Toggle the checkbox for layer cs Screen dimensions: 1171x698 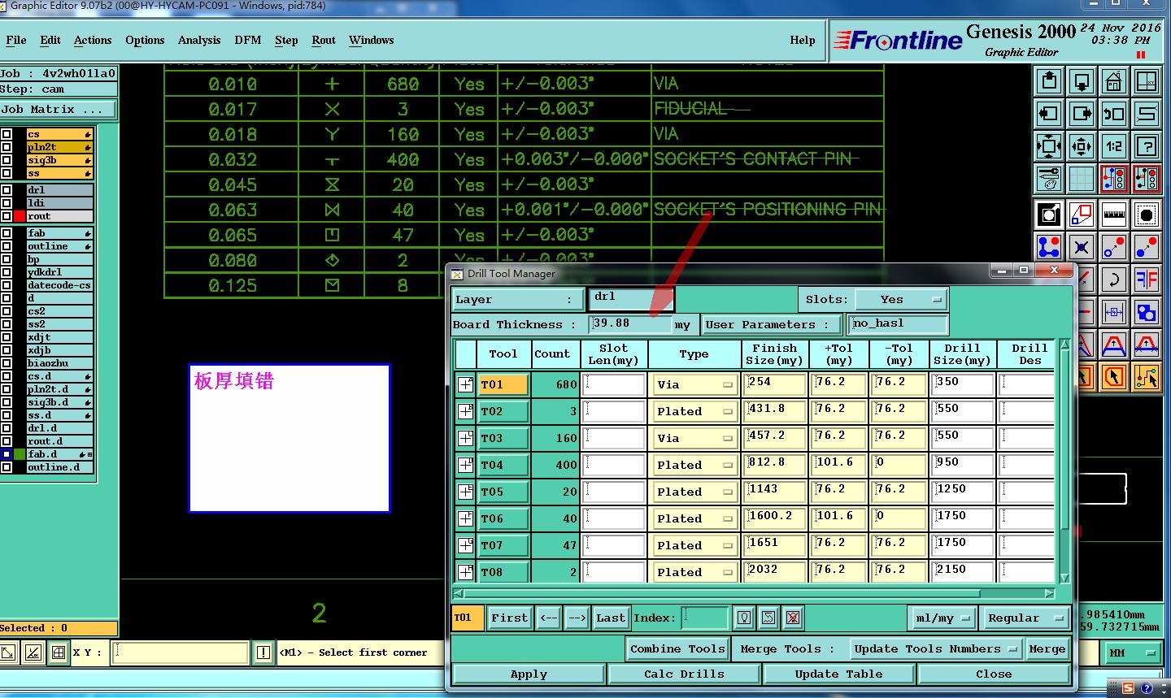(x=7, y=134)
